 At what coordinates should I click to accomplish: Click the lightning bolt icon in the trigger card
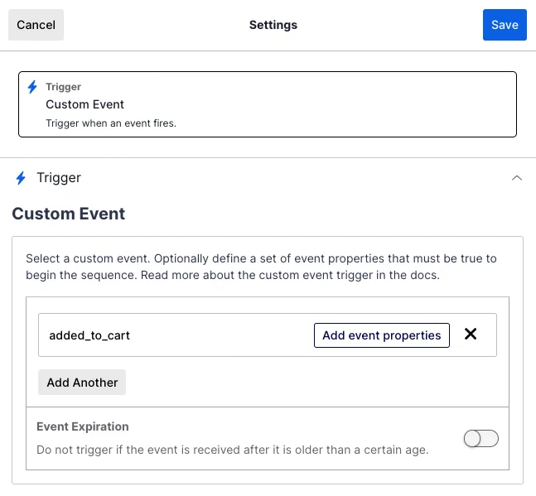32,87
